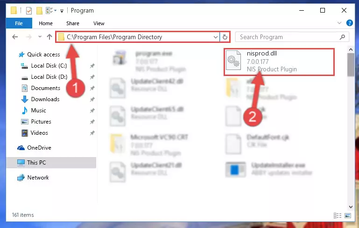
Task: Expand the ribbon with the chevron
Action: click(339, 23)
